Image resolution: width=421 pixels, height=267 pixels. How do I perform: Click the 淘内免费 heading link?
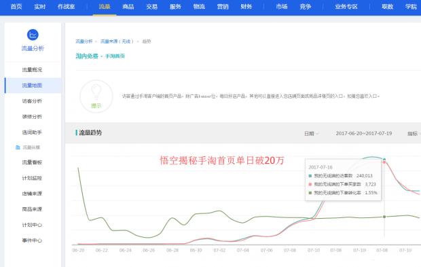[x=87, y=56]
